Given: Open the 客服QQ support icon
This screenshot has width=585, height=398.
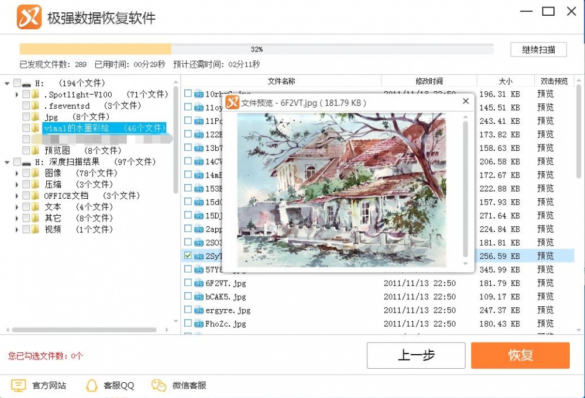Looking at the screenshot, I should point(92,385).
